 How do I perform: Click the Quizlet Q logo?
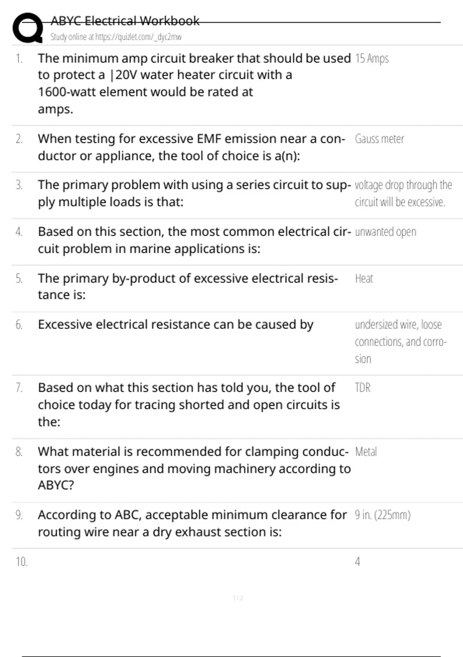(x=28, y=28)
